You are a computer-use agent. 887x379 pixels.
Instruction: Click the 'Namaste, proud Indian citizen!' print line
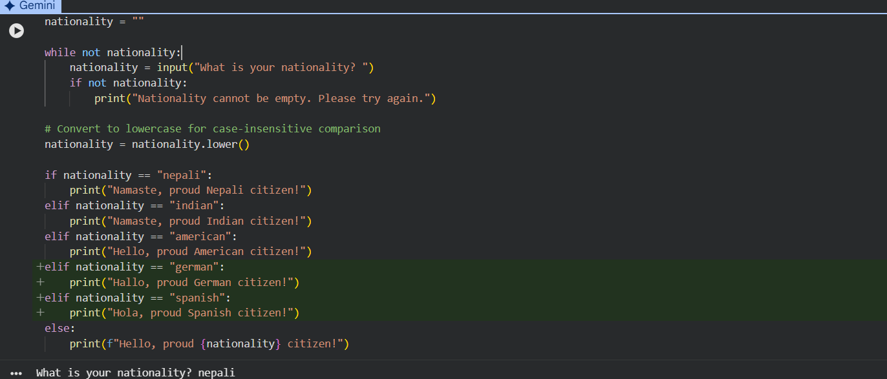click(191, 221)
